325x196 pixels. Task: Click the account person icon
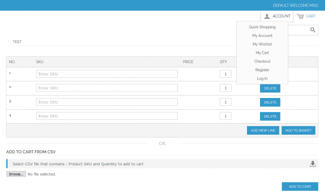click(267, 16)
